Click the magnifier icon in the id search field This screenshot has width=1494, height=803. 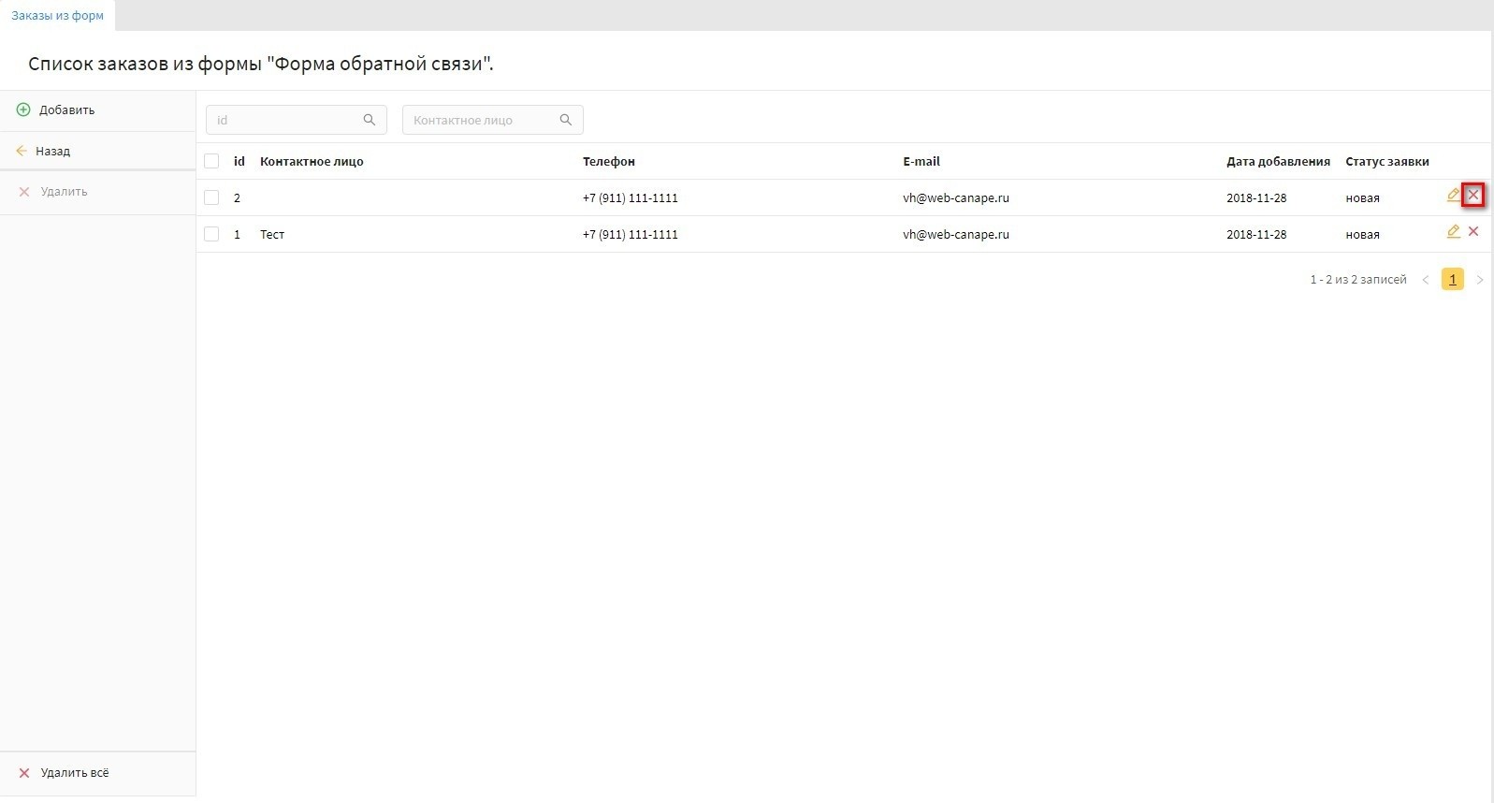(x=370, y=120)
